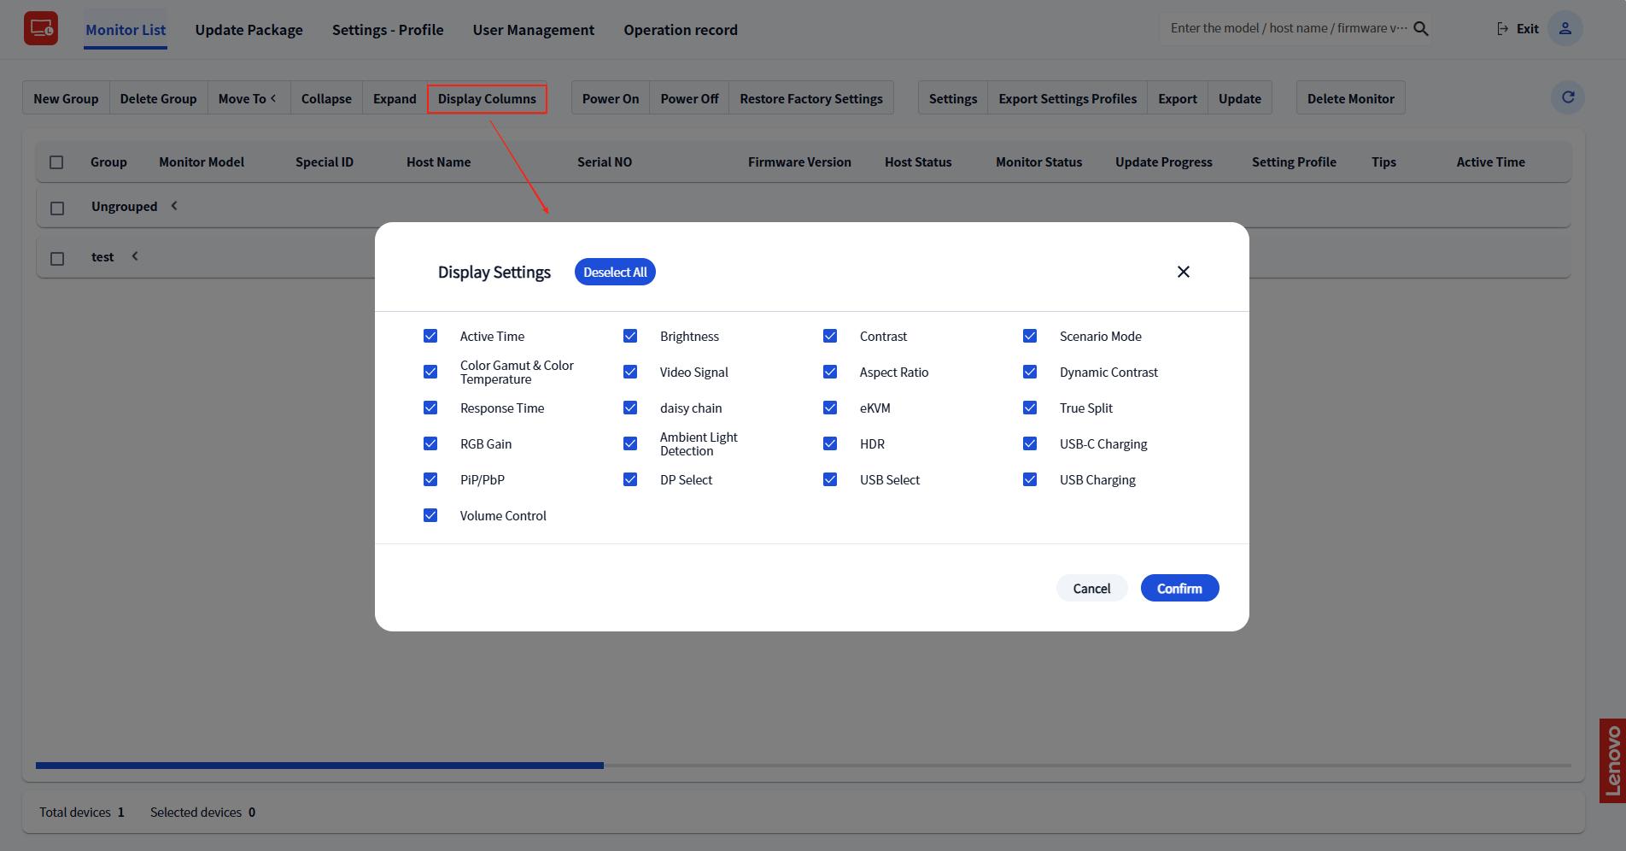The height and width of the screenshot is (851, 1626).
Task: Disable the Volume Control checkbox
Action: point(430,516)
